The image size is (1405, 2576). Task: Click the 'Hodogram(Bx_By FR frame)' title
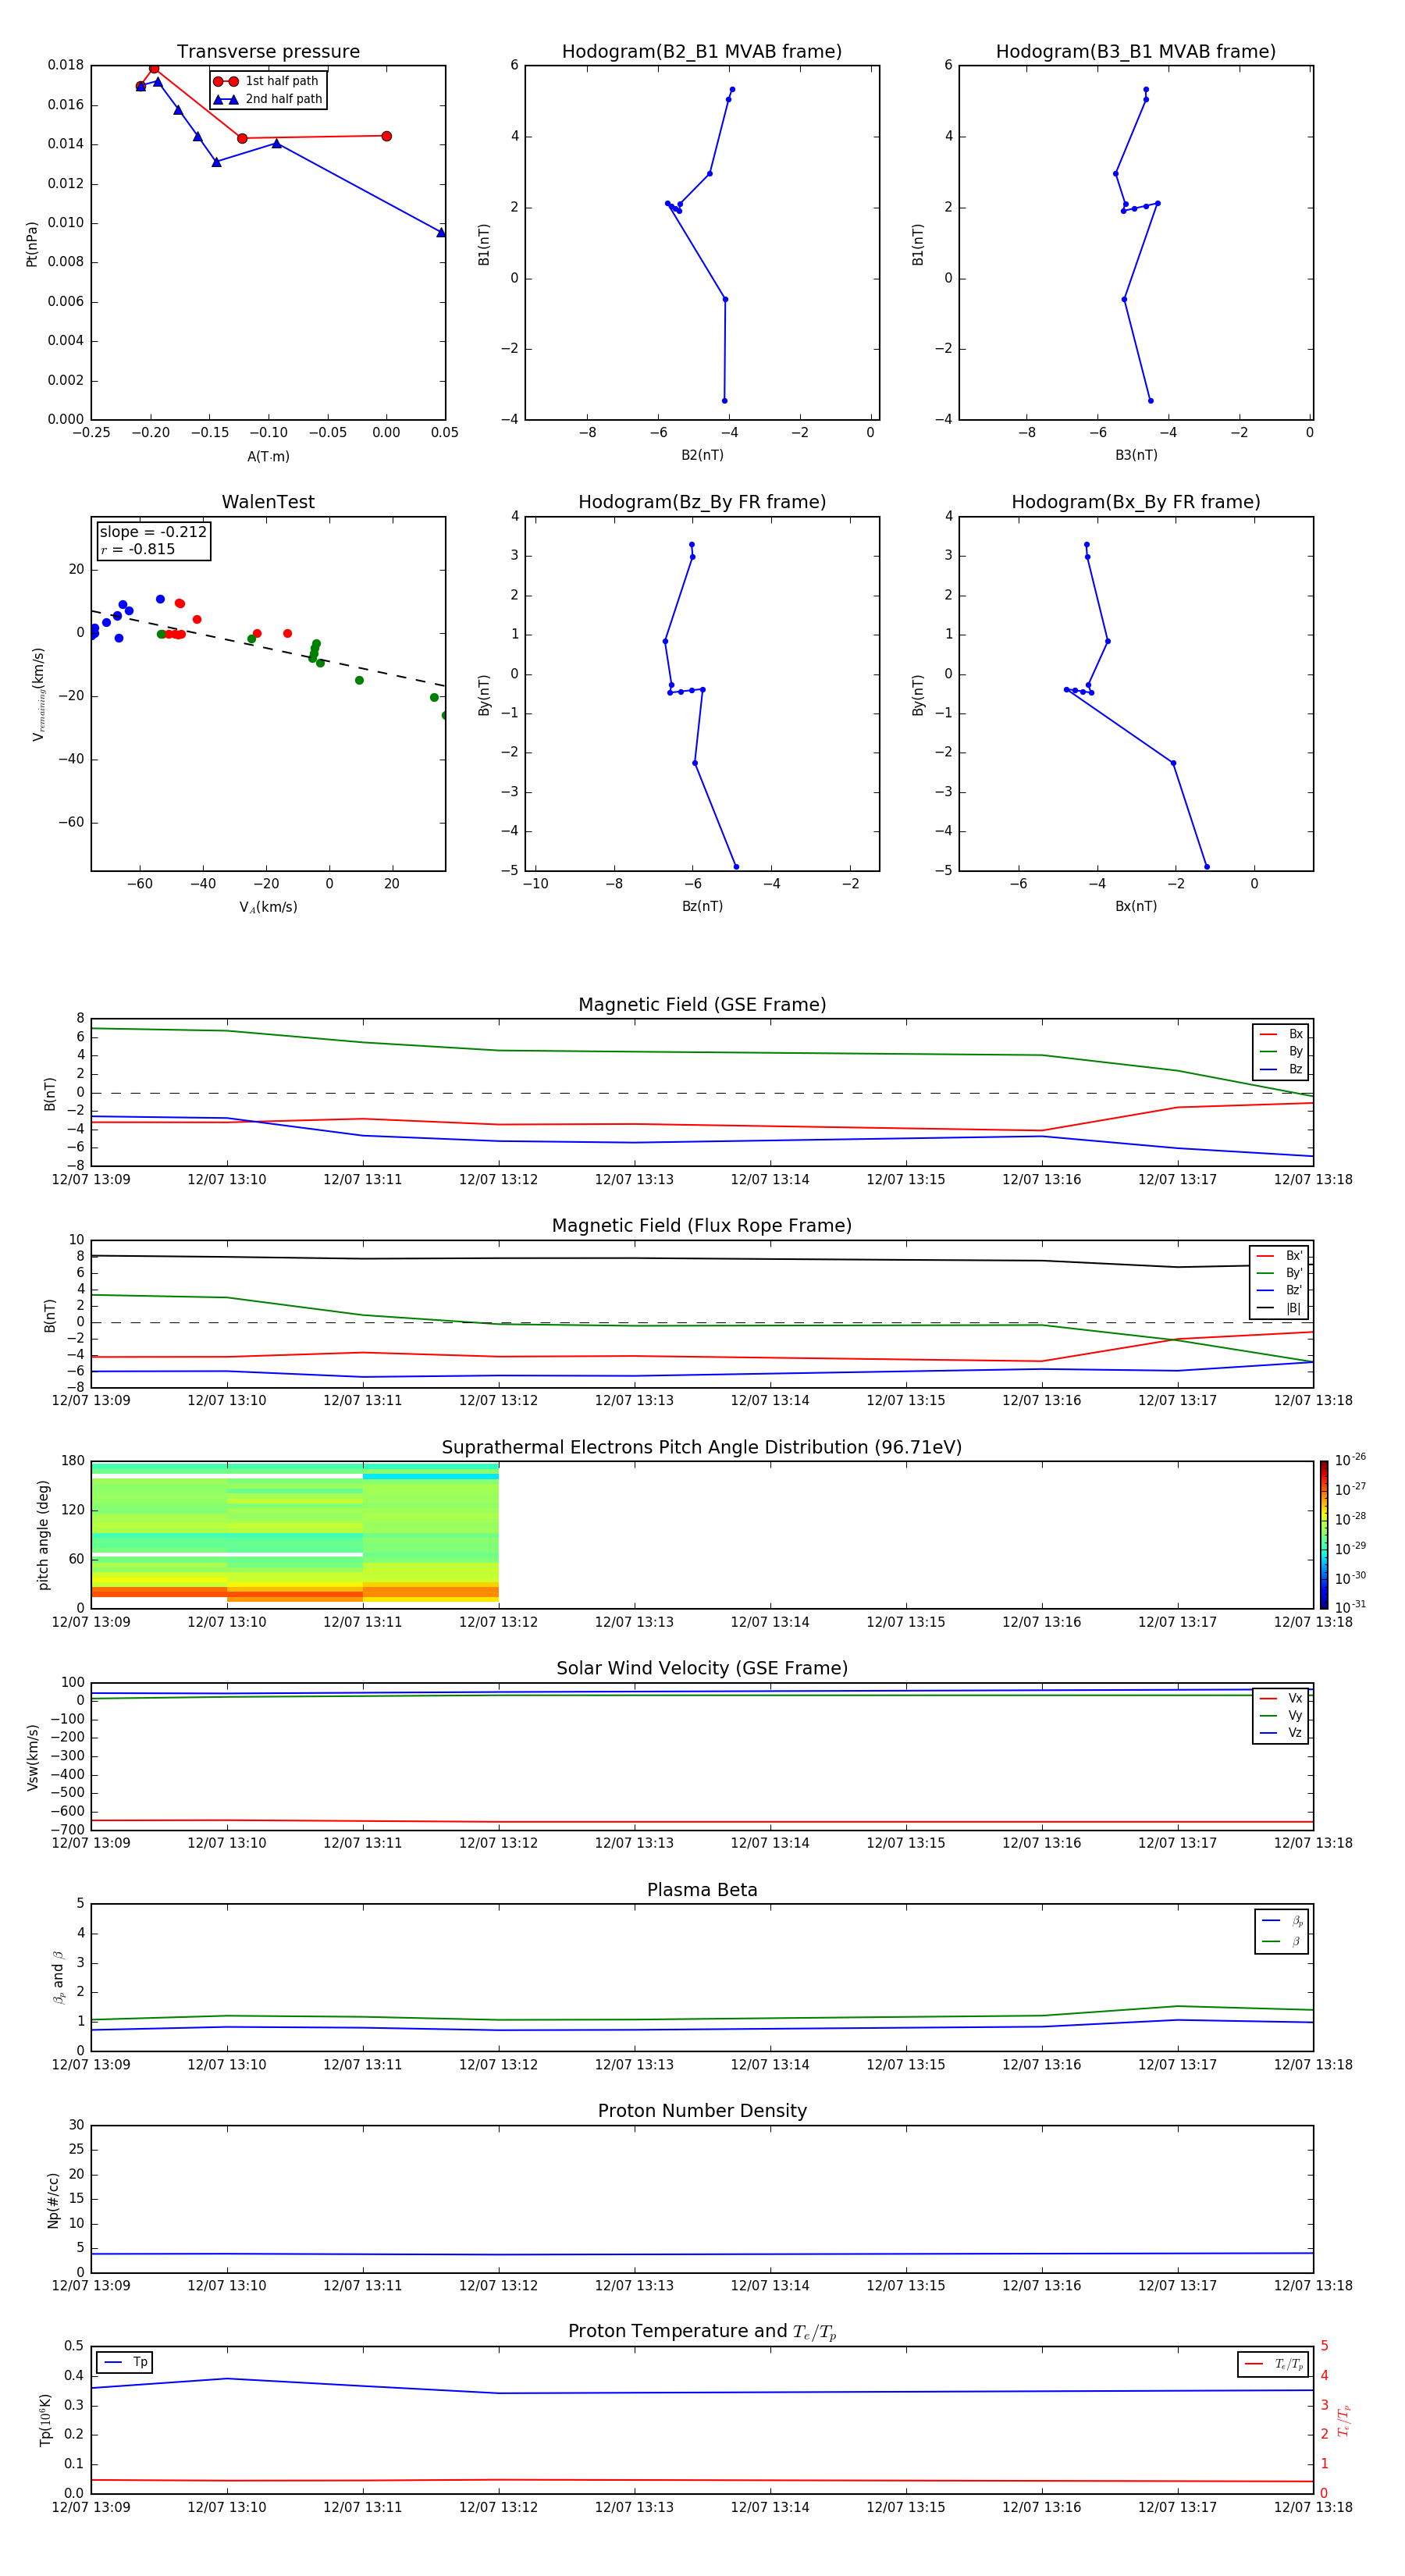1136,502
